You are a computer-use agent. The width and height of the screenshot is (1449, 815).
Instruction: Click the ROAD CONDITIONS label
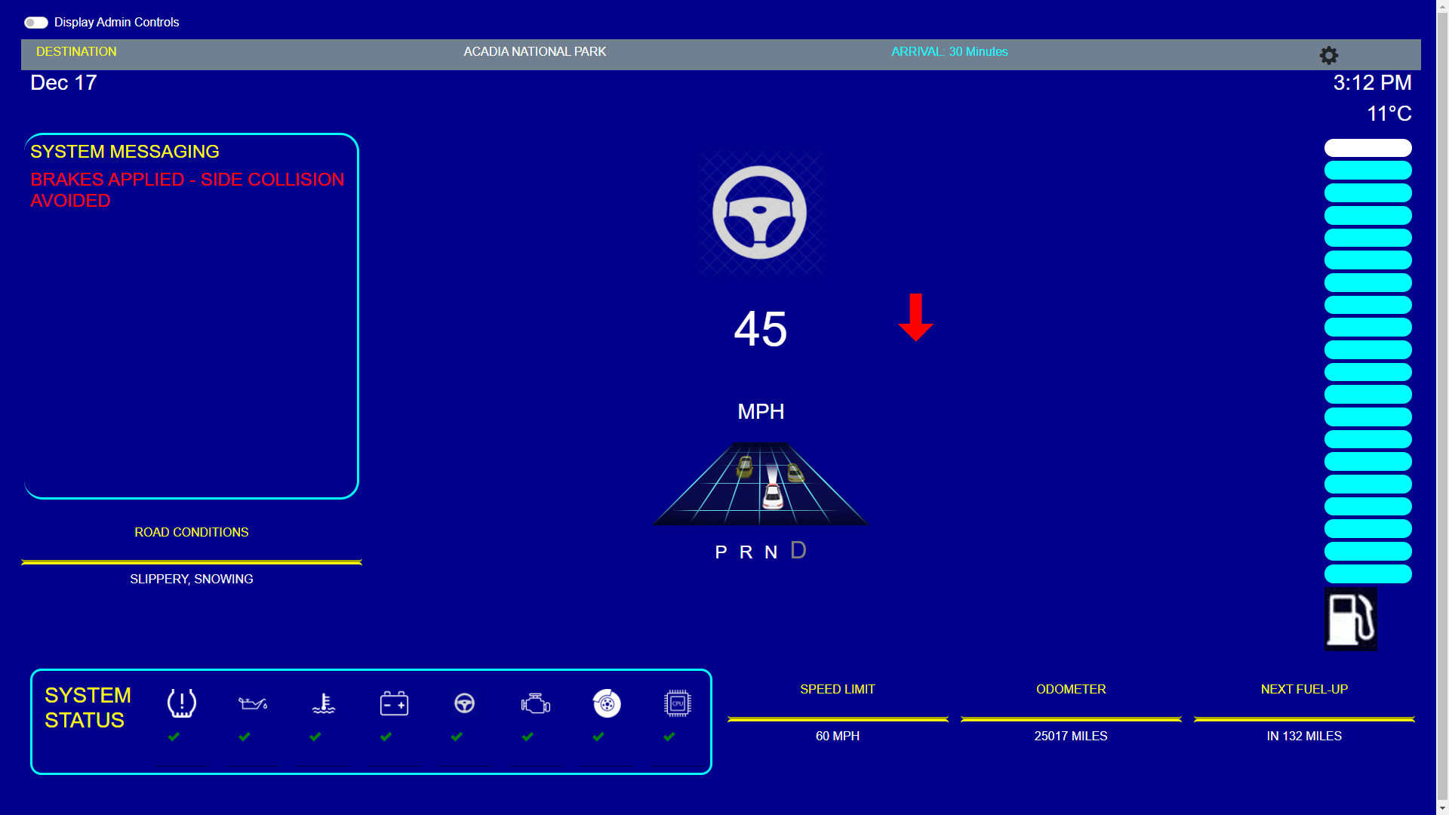click(192, 532)
